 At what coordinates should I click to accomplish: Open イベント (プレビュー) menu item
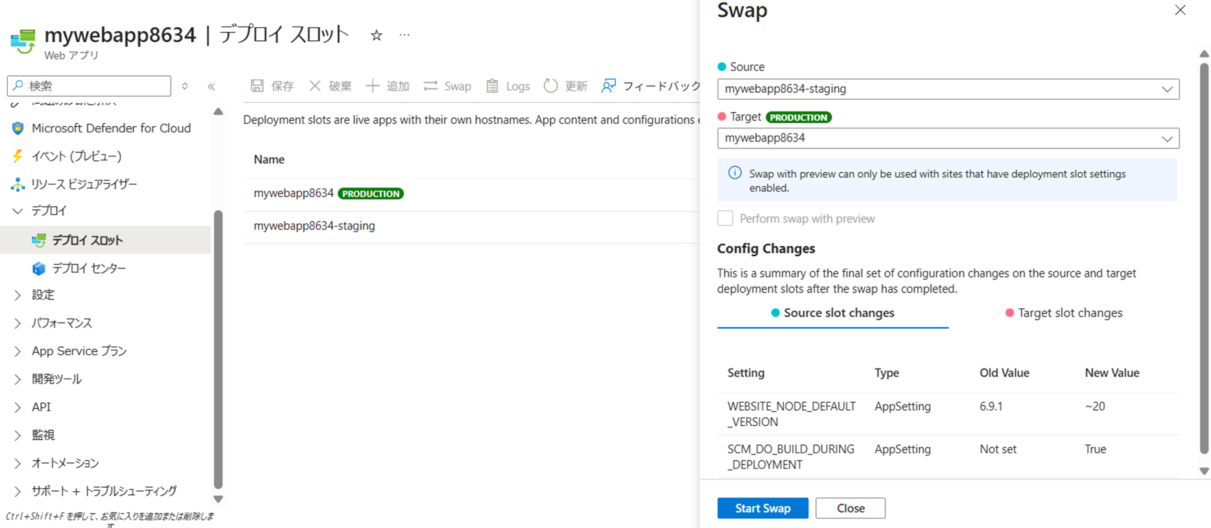pos(76,156)
